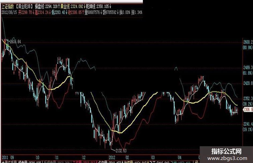The height and width of the screenshot is (163, 253).
Task: Click the 上证指数 index name in header
Action: [x=7, y=6]
